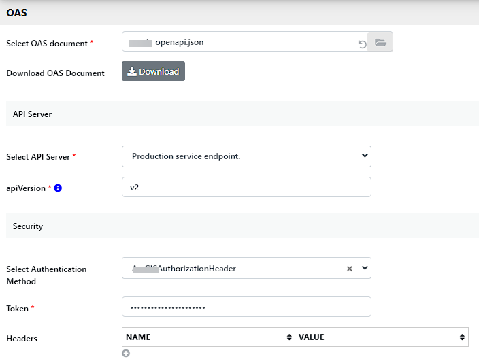The width and height of the screenshot is (479, 359).
Task: Click the API Server section header
Action: click(33, 114)
